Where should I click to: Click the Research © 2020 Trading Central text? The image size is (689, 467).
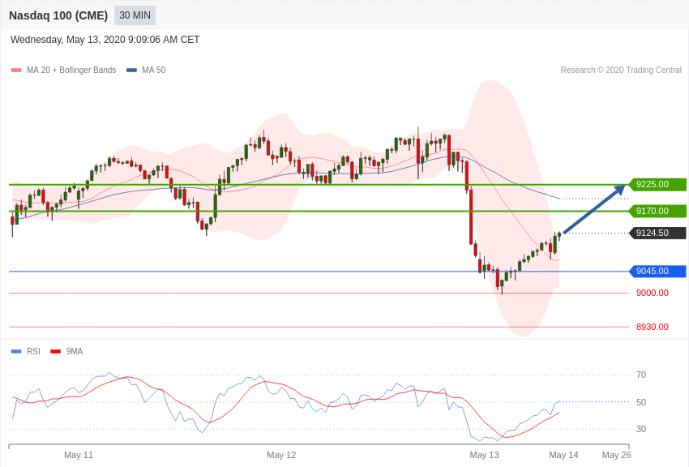(621, 71)
